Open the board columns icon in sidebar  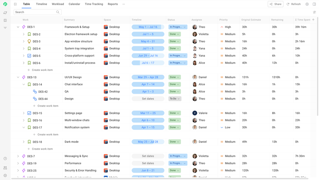pos(5,20)
